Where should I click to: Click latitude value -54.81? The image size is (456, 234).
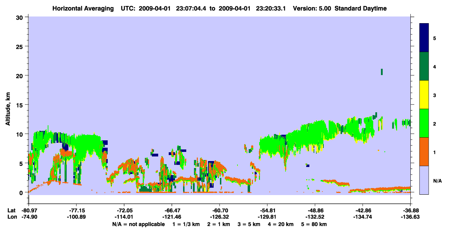coord(267,210)
